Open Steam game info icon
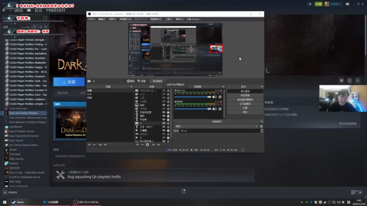Screen dimensions: 367x206 coord(350,81)
